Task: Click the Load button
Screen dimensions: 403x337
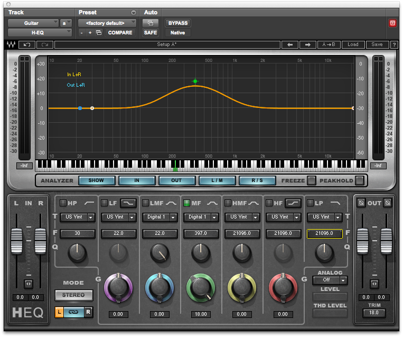Action: coord(353,45)
